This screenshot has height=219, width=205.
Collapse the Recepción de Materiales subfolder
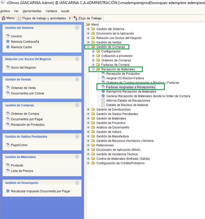93,69
